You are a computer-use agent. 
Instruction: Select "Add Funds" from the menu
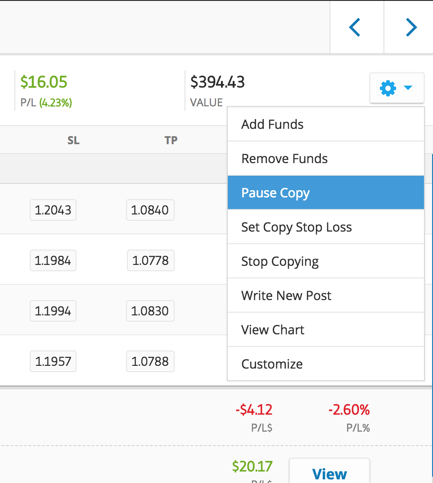click(x=272, y=124)
